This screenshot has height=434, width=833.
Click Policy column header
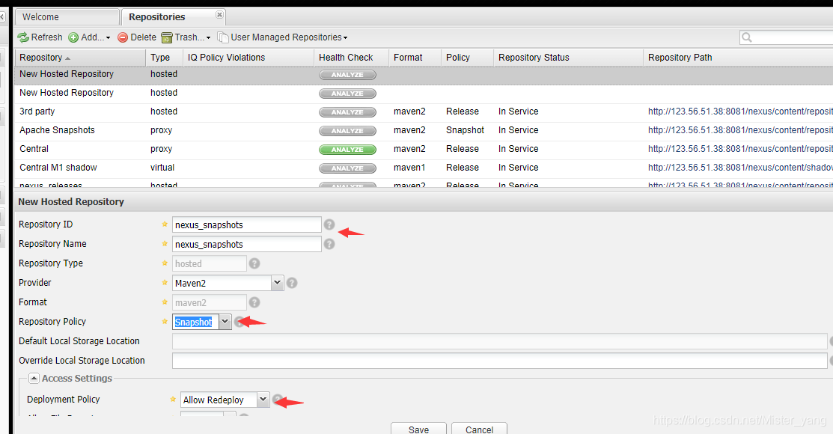468,58
